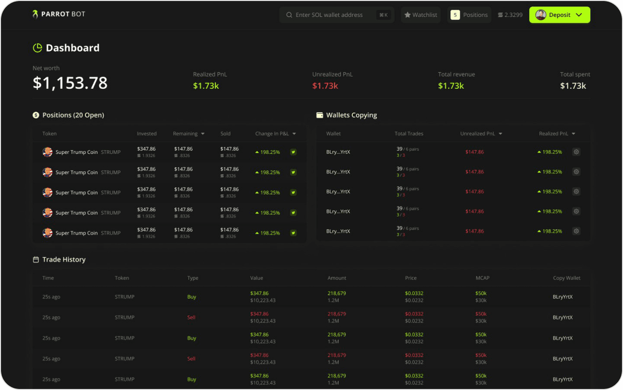Click the Positions (20 Open) heading
The image size is (623, 390).
tap(73, 115)
